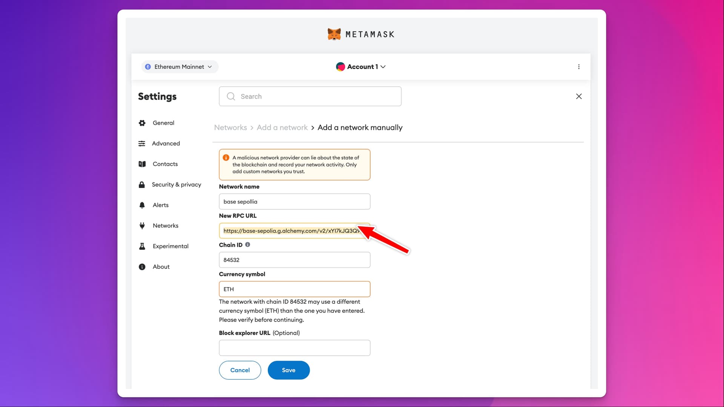
Task: Click the three-dot overflow menu
Action: click(578, 67)
